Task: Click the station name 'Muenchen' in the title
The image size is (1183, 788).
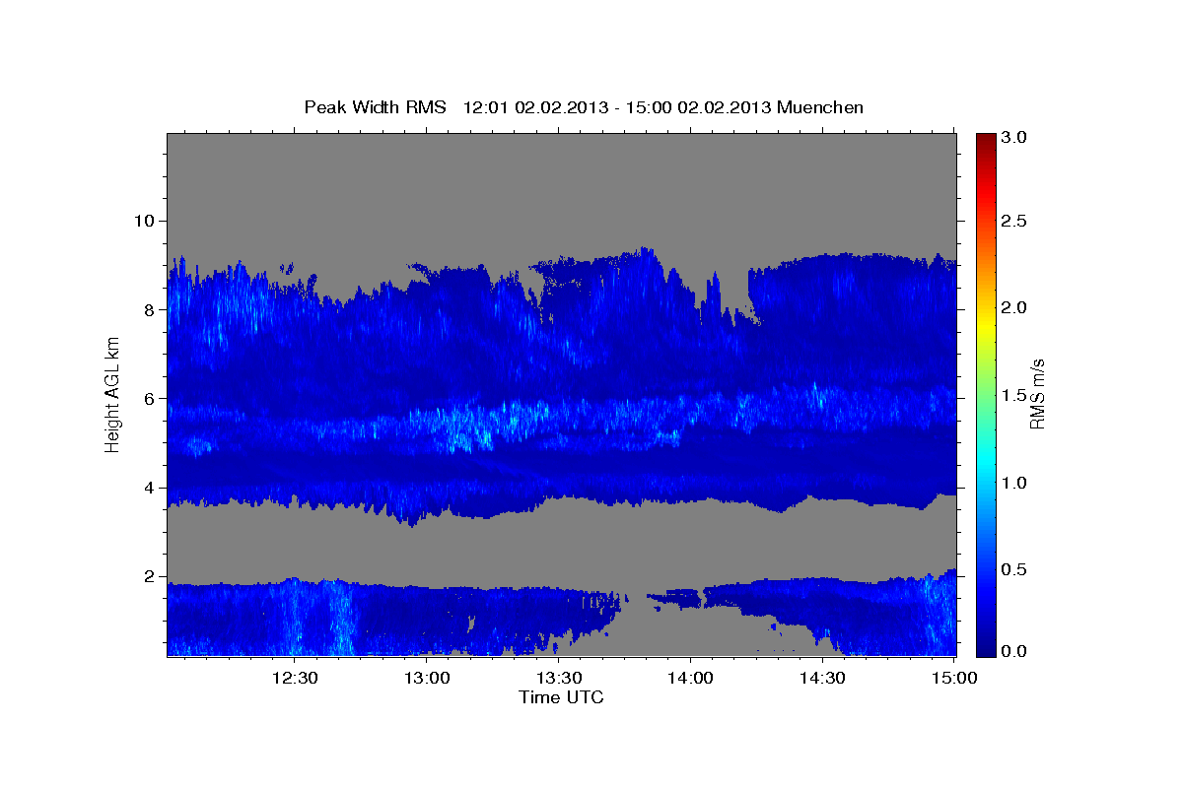Action: [x=820, y=107]
